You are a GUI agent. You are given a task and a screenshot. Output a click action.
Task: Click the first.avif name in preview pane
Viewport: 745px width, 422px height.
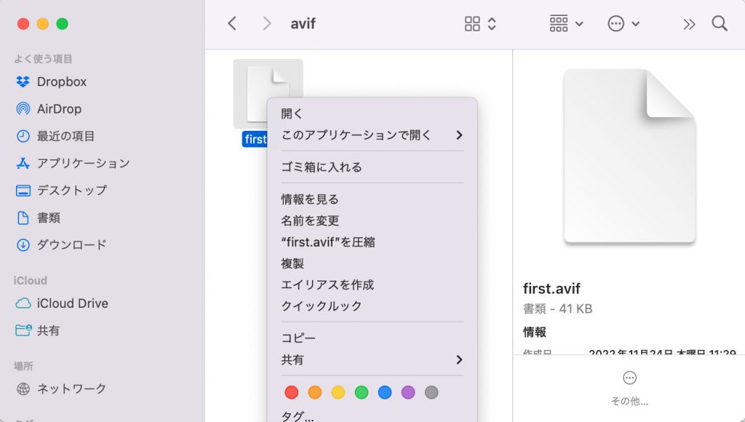[551, 288]
